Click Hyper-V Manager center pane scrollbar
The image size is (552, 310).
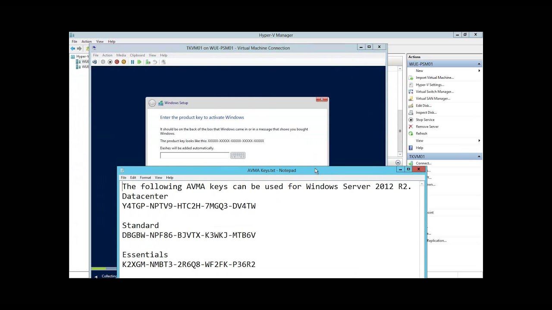(x=400, y=131)
